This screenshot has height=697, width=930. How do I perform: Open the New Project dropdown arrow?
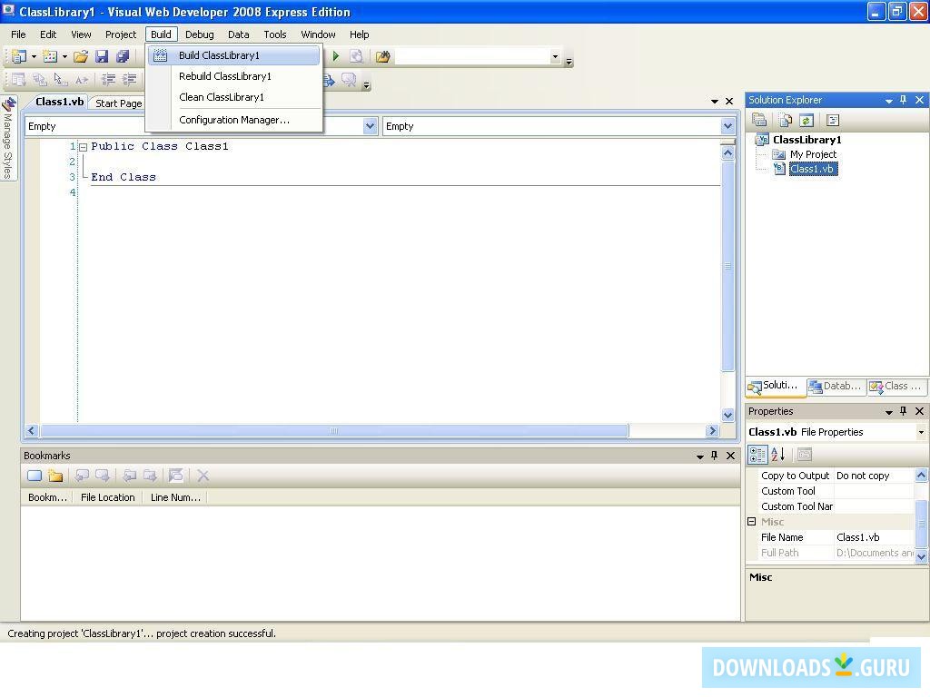[x=34, y=57]
